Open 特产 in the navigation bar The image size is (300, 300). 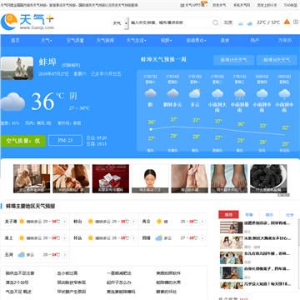[x=255, y=41]
